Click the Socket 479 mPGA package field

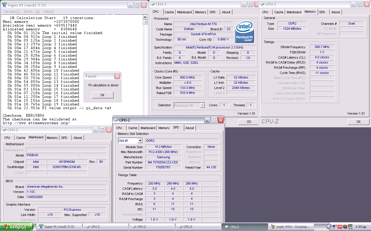[203, 34]
